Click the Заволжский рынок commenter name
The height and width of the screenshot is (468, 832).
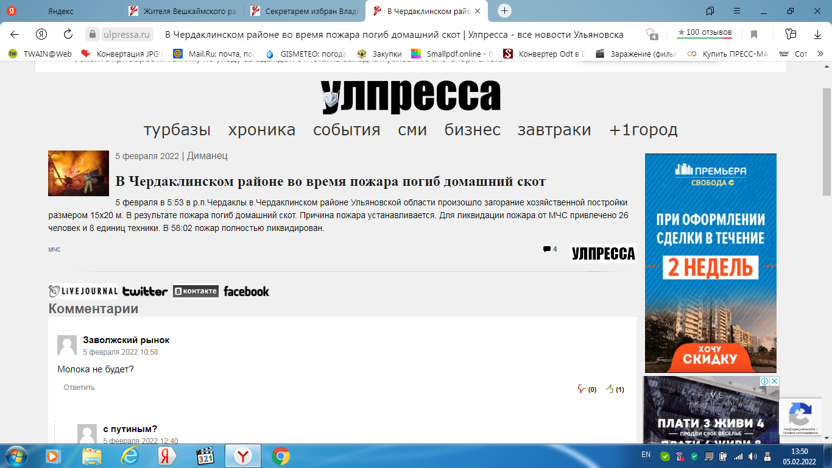[126, 340]
